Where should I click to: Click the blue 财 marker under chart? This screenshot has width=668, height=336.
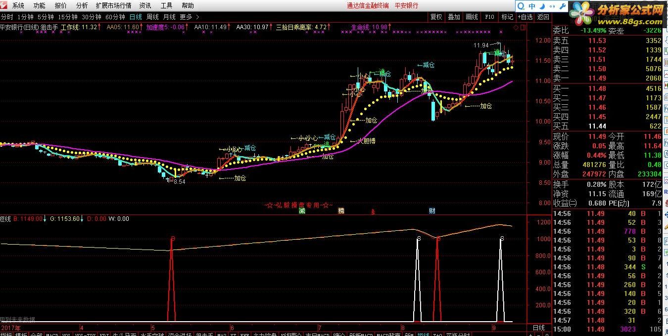pyautogui.click(x=432, y=210)
